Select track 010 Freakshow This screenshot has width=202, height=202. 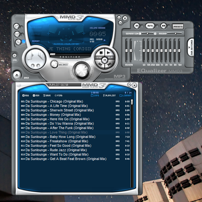(75, 141)
